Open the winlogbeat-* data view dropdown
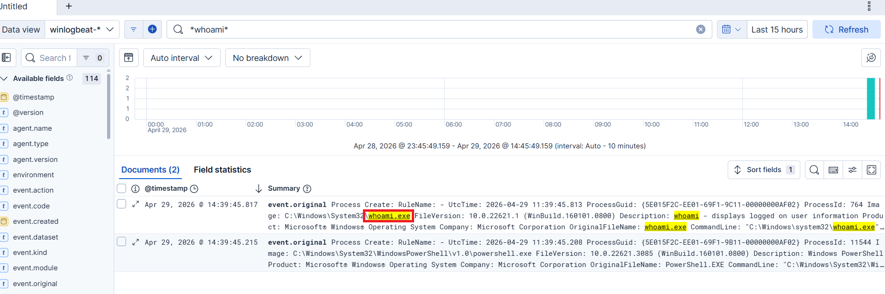The height and width of the screenshot is (294, 885). pyautogui.click(x=82, y=29)
